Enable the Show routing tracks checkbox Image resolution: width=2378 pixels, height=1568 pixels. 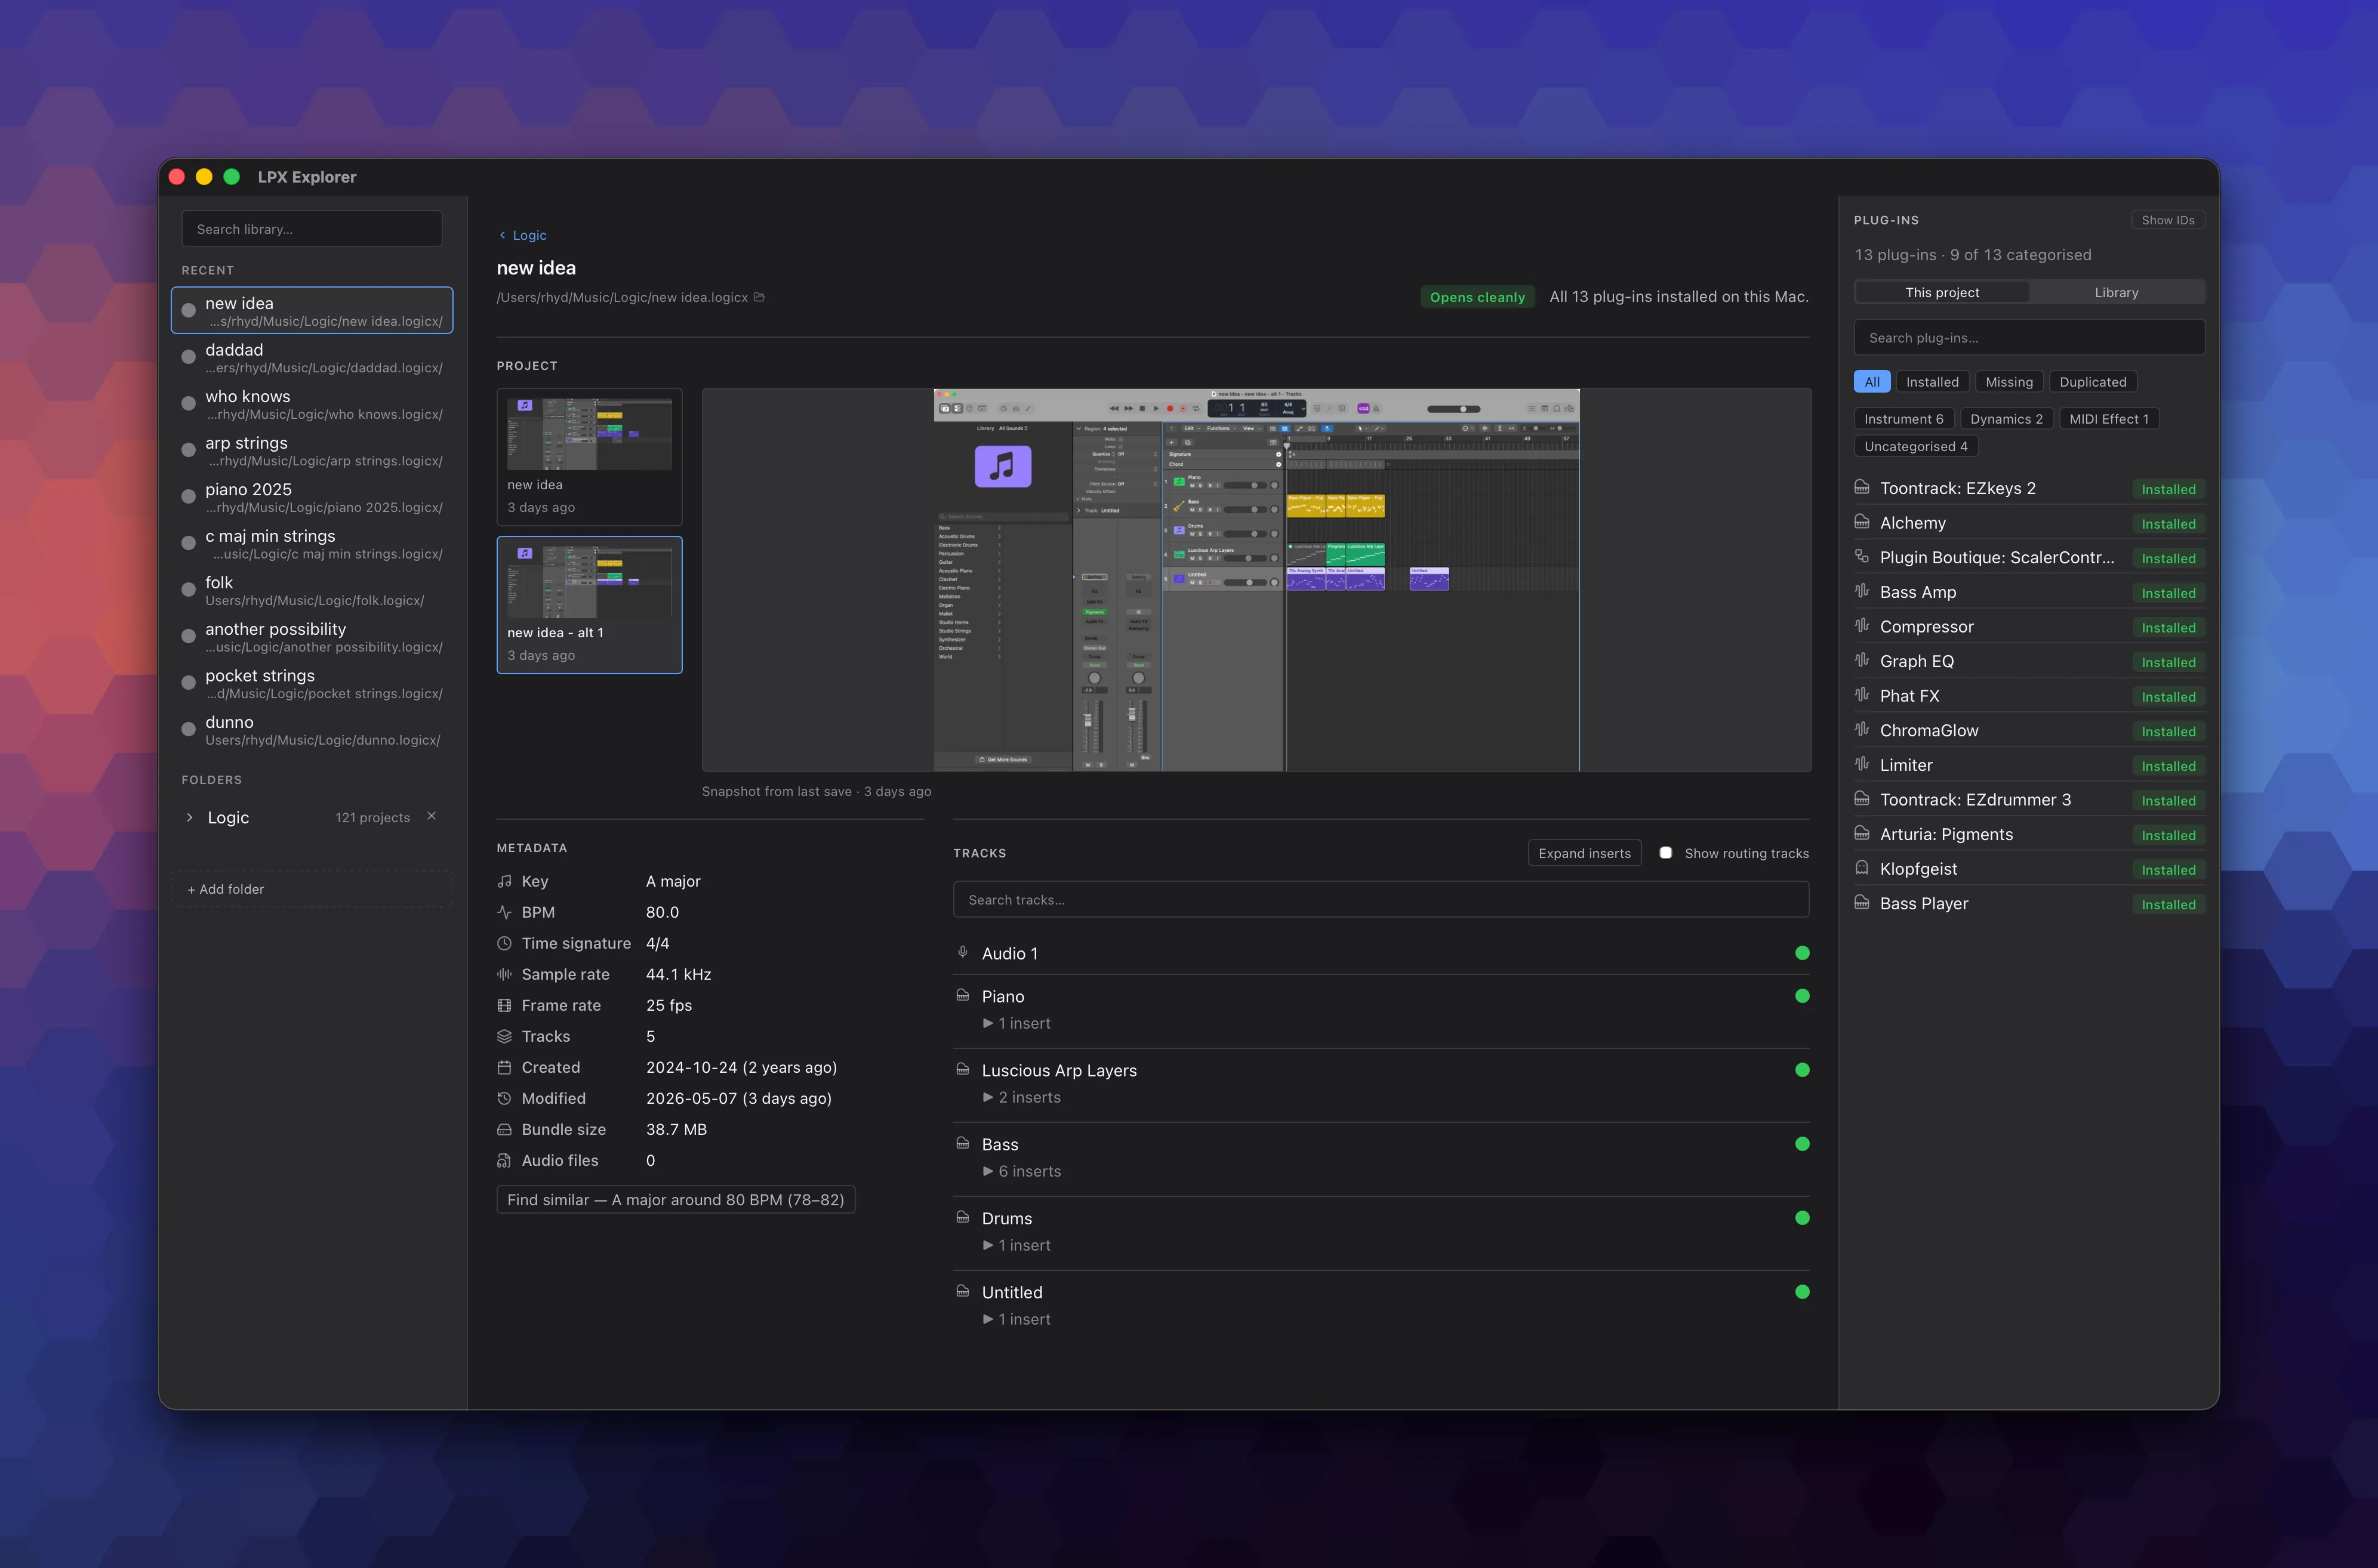[x=1666, y=853]
